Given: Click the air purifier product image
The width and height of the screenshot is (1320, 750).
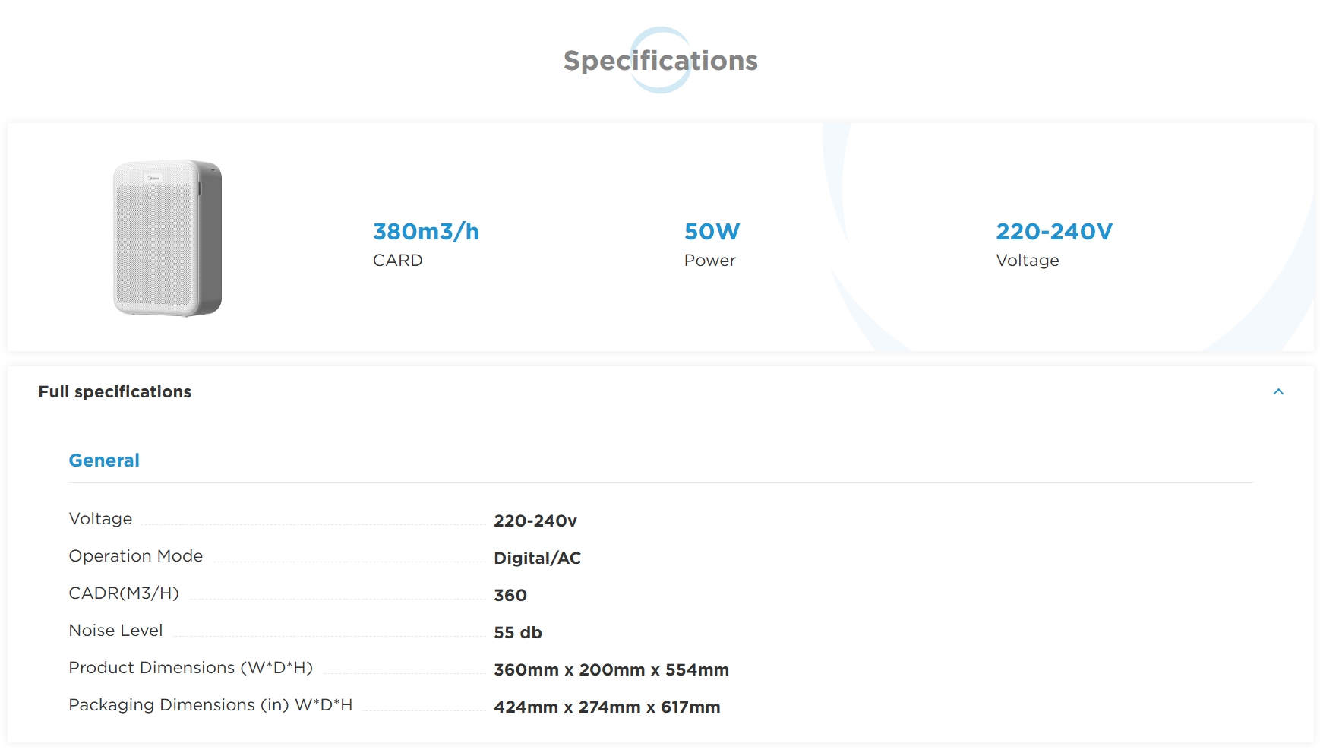Looking at the screenshot, I should point(168,238).
